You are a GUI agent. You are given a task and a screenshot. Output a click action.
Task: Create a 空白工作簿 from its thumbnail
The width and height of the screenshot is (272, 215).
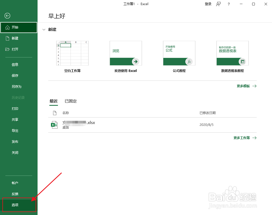[x=72, y=53]
